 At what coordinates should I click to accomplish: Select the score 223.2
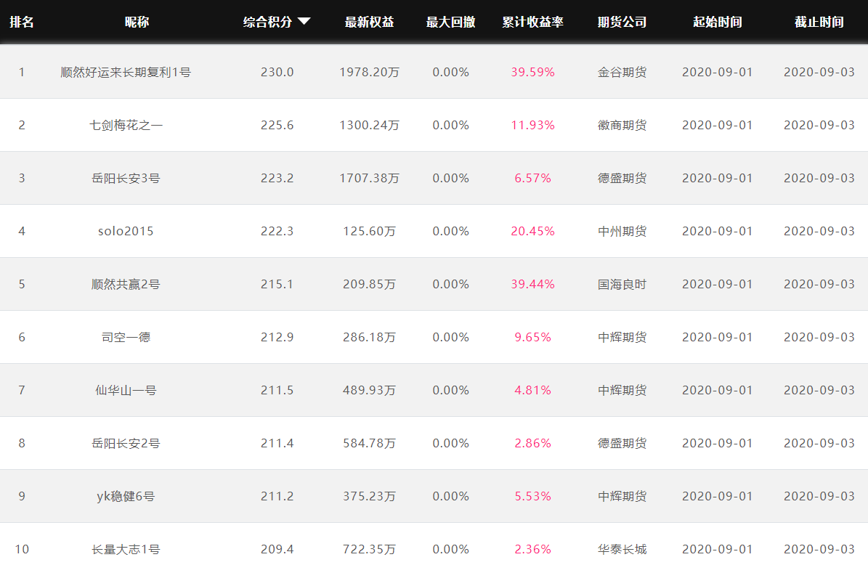(x=277, y=178)
